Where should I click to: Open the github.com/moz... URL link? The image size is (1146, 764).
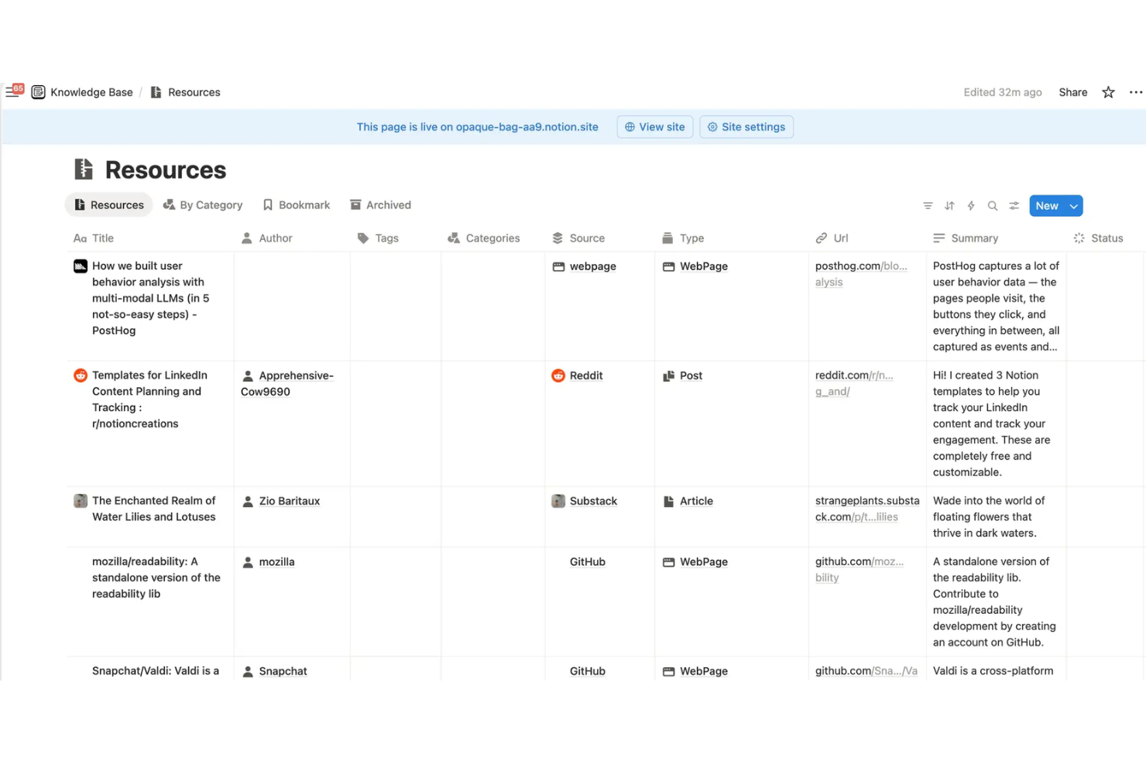click(859, 570)
